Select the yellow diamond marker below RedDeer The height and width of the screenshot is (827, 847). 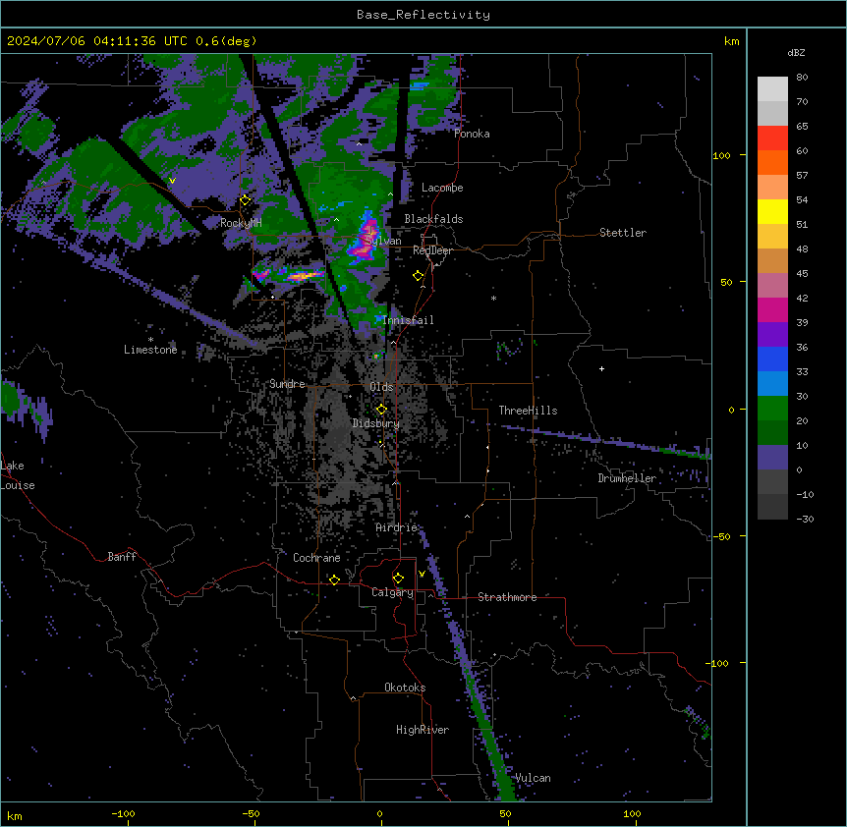tap(419, 276)
